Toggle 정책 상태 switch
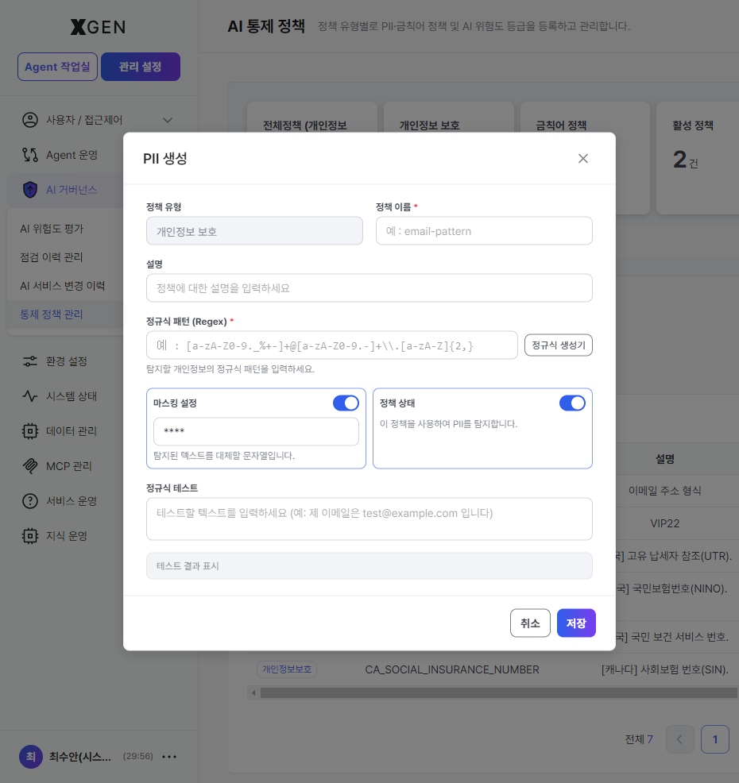This screenshot has width=739, height=783. pos(572,403)
